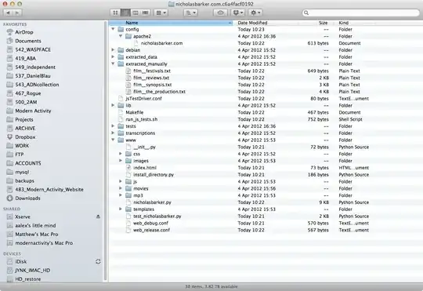The width and height of the screenshot is (423, 291).
Task: Expand the templates folder
Action: 121,209
